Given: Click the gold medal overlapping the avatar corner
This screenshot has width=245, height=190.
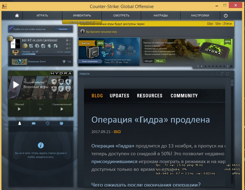Looking at the screenshot, I should click(10, 38).
